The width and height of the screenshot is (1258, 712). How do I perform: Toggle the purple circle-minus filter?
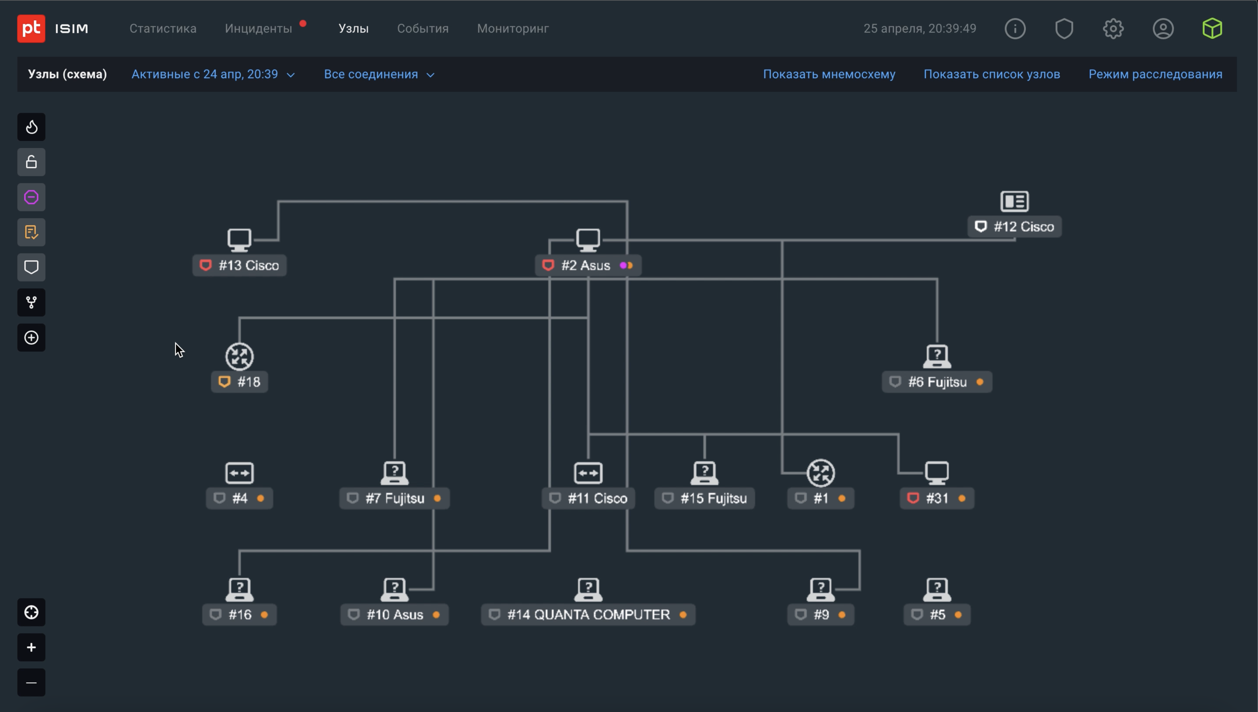[31, 198]
